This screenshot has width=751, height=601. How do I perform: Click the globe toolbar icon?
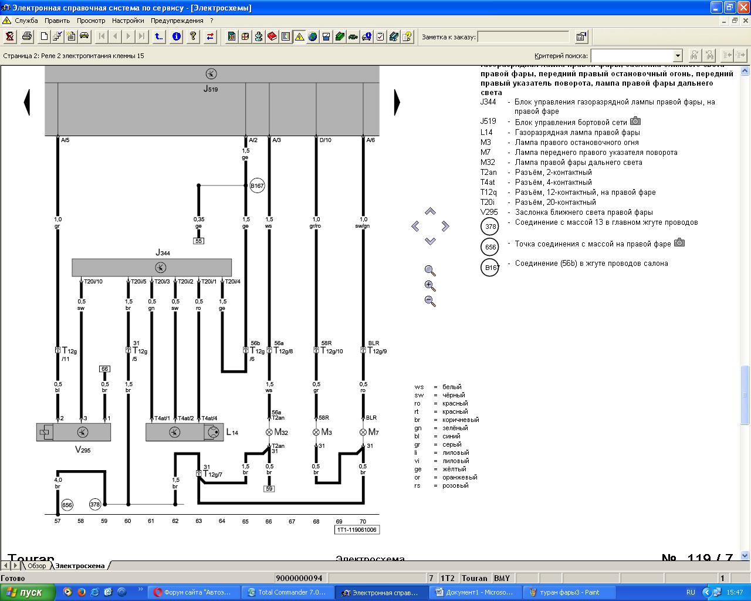(x=313, y=36)
